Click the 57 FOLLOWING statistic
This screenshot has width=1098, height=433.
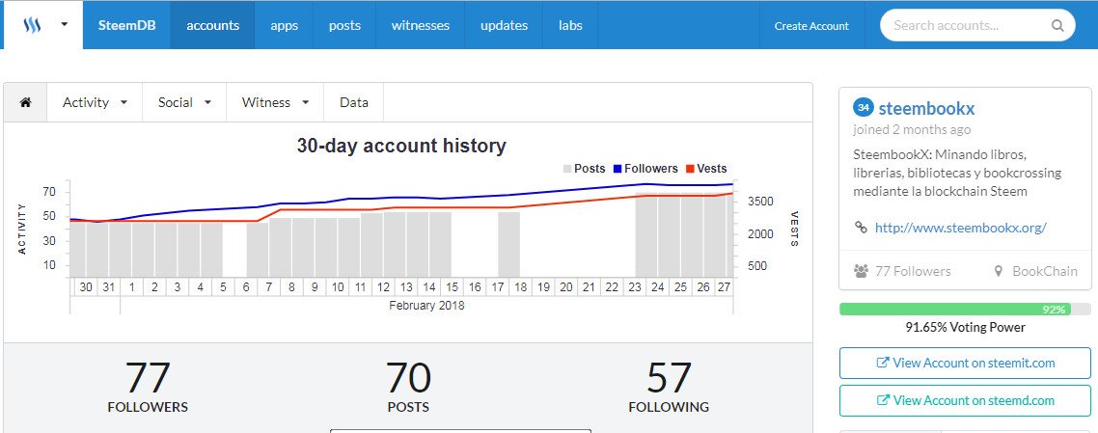(669, 387)
